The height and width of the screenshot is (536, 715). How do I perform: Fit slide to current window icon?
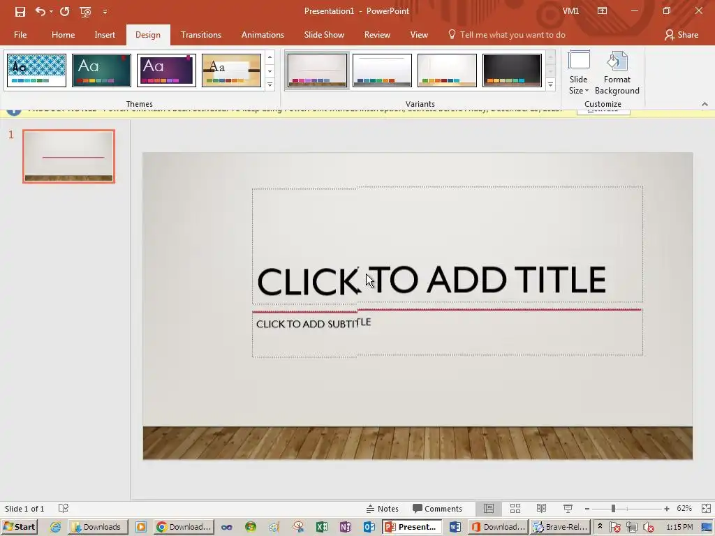706,509
